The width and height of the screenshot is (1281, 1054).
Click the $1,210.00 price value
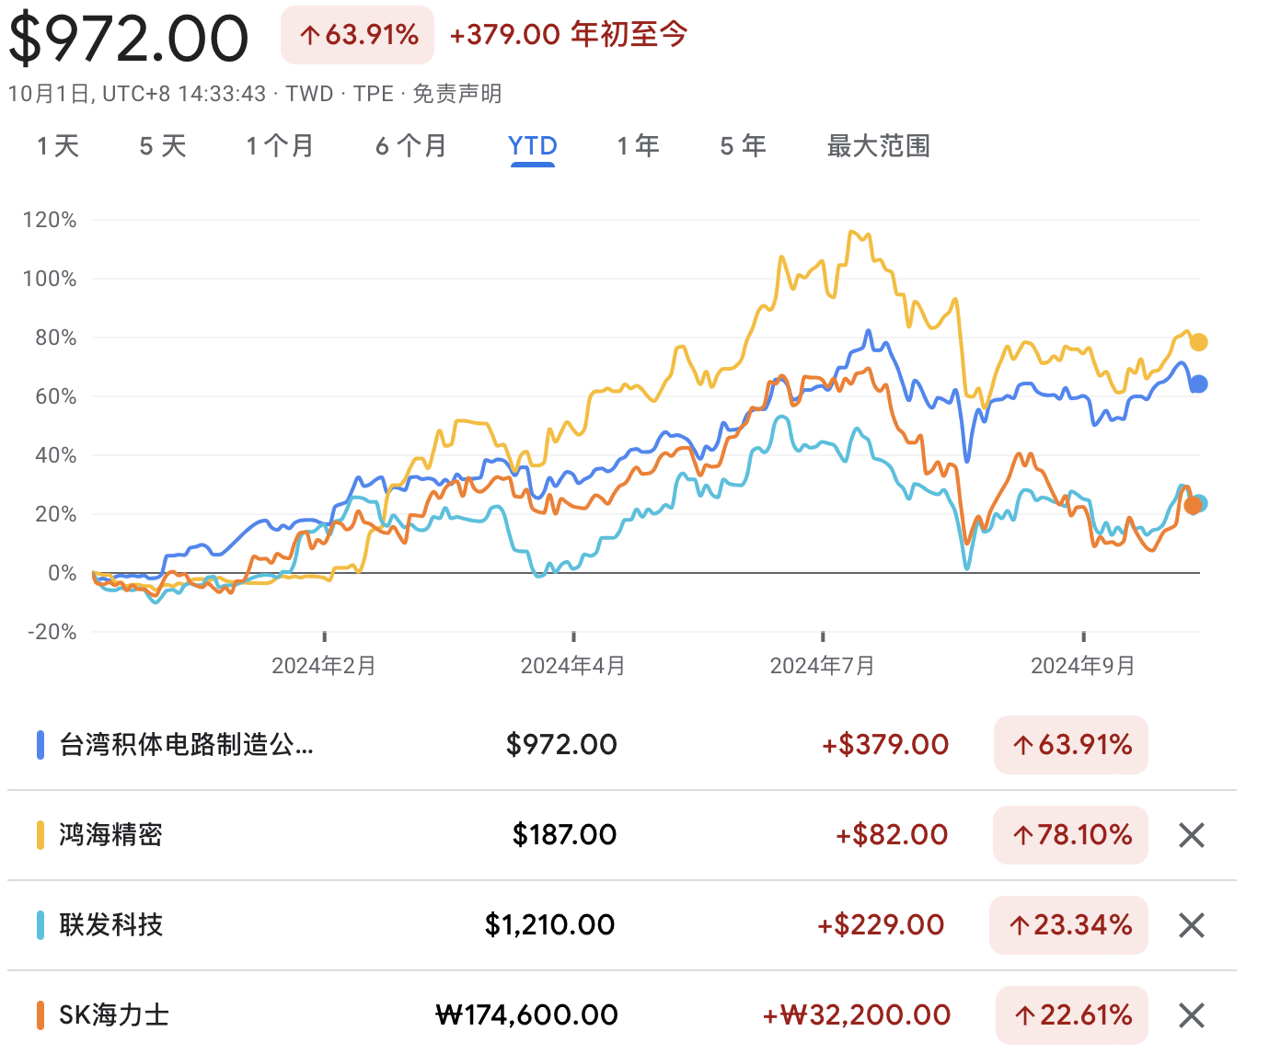tap(550, 925)
